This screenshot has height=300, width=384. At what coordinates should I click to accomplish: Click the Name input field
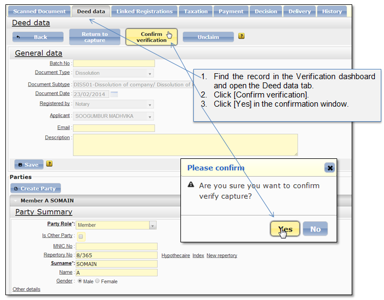(x=116, y=273)
